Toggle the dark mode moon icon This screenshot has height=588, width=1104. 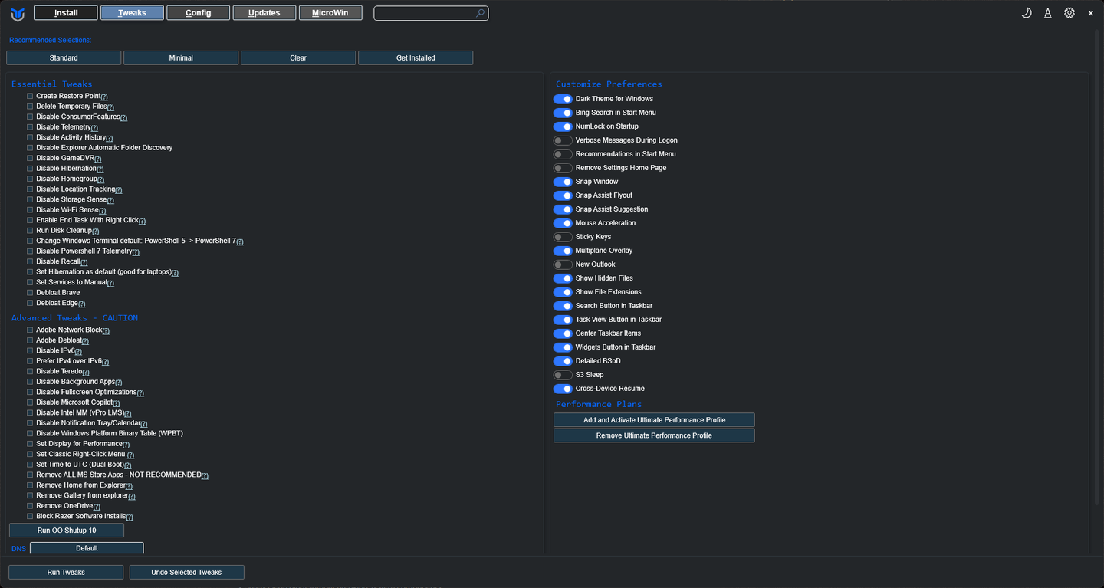click(x=1027, y=13)
